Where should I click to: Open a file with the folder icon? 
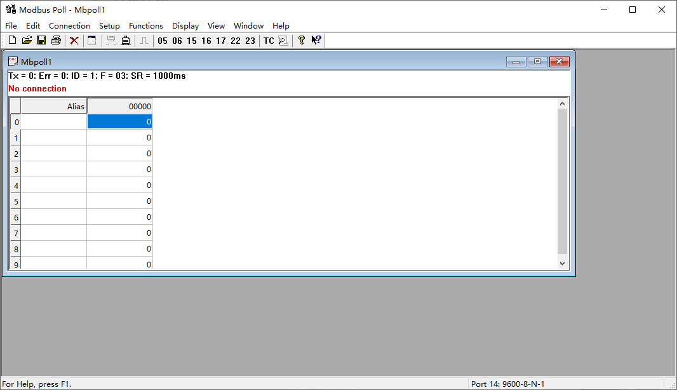point(27,41)
